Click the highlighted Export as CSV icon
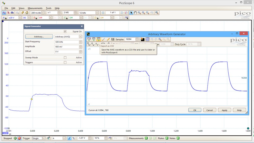The width and height of the screenshot is (254, 143). [x=98, y=39]
